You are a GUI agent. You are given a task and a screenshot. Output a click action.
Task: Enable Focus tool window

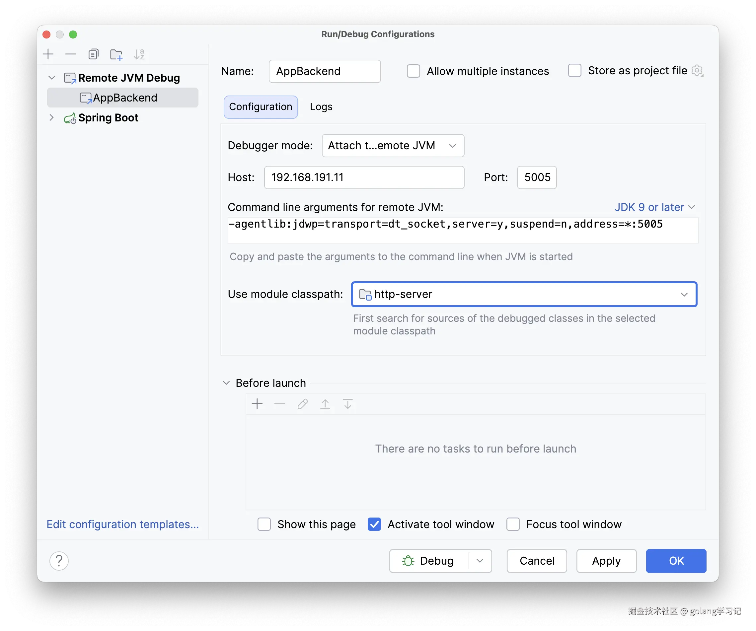click(x=513, y=525)
